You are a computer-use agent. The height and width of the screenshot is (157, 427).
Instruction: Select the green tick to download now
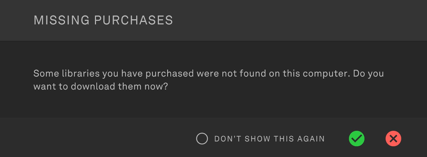coord(357,139)
